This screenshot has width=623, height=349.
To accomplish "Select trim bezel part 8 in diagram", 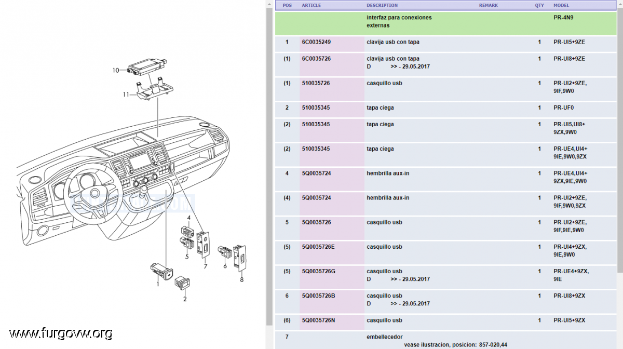I will tap(239, 258).
